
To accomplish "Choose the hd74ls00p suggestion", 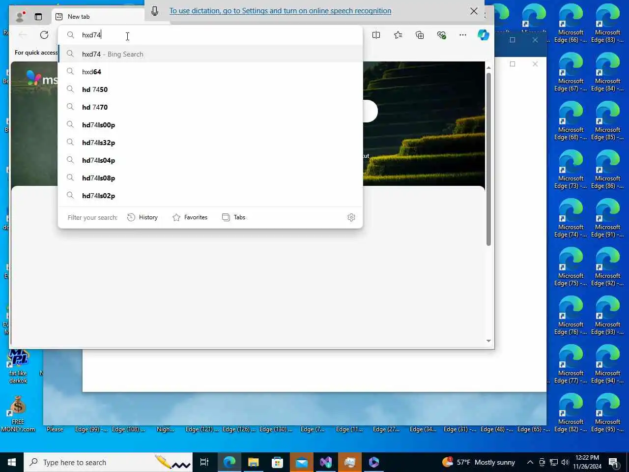I will 210,125.
